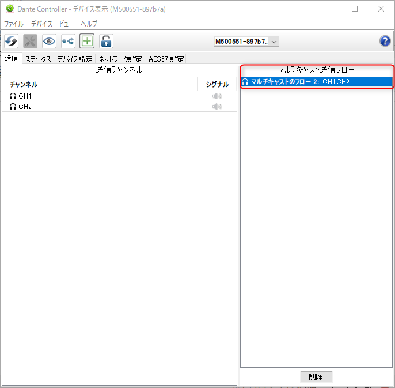
Task: Switch to the デバイス設定 tab
Action: [x=75, y=59]
